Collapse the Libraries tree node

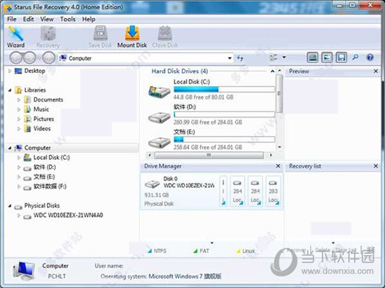click(x=10, y=90)
